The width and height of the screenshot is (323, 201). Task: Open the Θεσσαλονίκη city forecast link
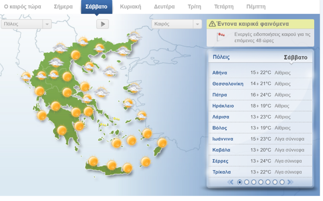228,84
